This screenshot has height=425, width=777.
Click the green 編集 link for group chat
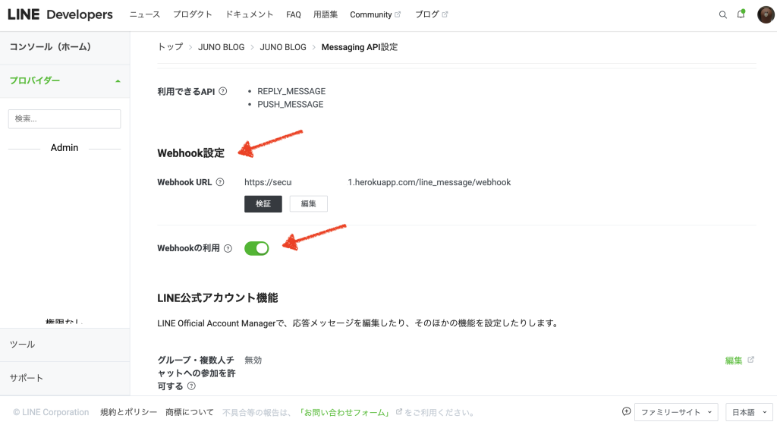pos(734,360)
